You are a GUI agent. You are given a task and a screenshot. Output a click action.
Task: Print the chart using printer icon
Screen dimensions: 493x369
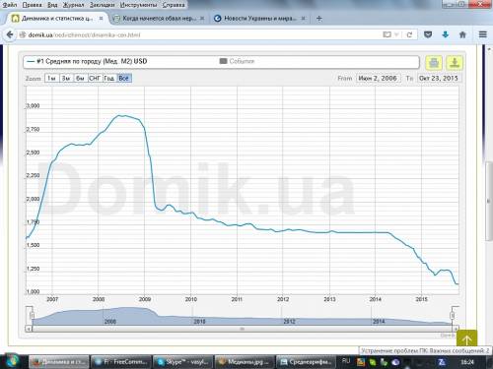pyautogui.click(x=434, y=62)
